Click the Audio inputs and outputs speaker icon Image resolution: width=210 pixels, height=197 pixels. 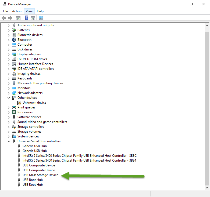point(14,25)
